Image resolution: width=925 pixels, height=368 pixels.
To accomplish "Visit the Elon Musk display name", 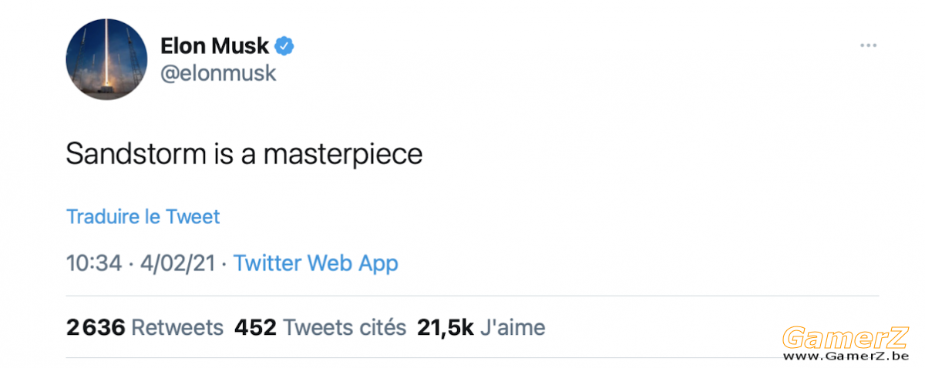I will (215, 46).
